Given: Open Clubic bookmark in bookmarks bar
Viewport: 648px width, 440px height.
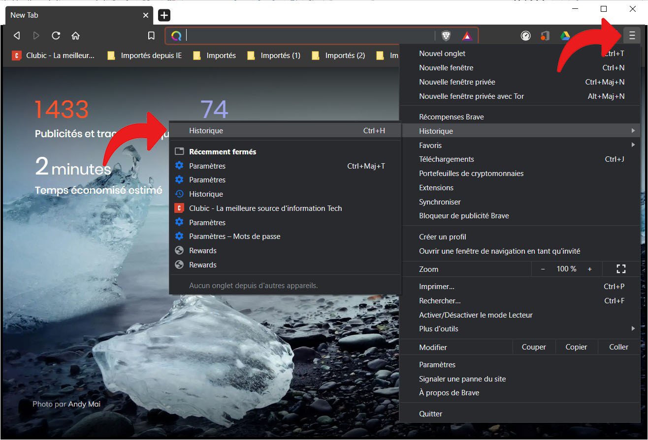Looking at the screenshot, I should (53, 56).
